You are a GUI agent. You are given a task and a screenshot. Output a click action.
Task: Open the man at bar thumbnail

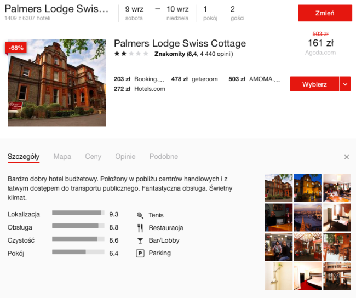279,217
